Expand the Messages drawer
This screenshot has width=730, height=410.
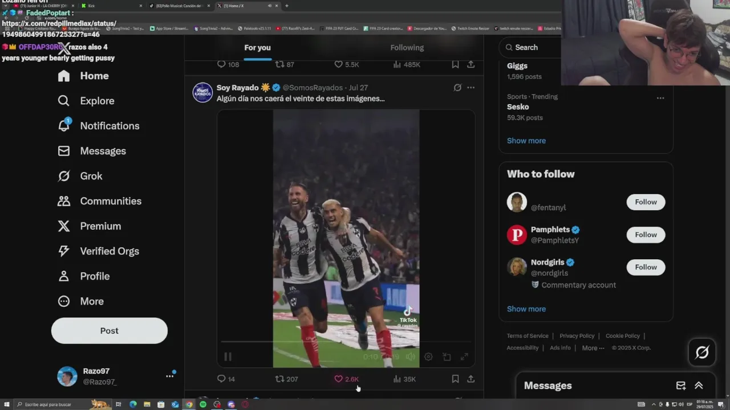click(x=699, y=386)
